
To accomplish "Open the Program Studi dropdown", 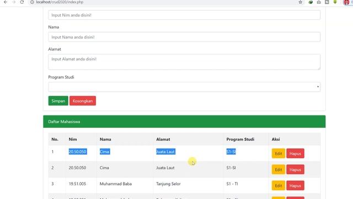I will (184, 87).
